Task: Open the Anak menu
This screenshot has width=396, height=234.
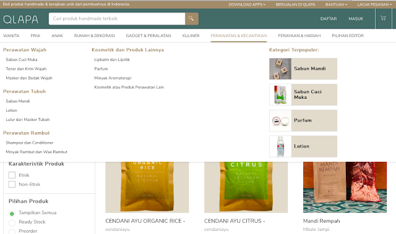Action: pos(57,36)
